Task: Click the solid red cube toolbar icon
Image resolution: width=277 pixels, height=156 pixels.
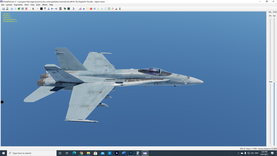Action: [x=91, y=9]
